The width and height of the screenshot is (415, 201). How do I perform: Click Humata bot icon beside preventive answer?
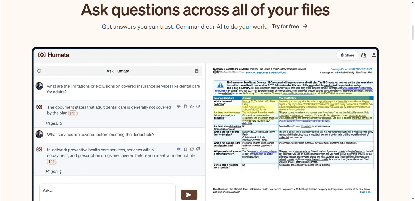pyautogui.click(x=39, y=150)
